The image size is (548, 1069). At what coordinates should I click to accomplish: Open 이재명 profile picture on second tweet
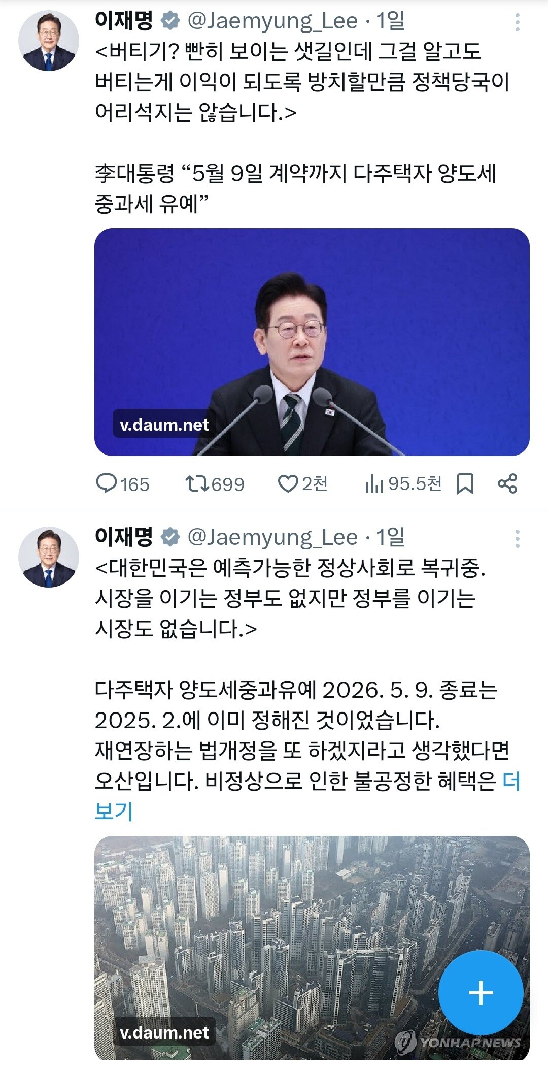coord(49,557)
